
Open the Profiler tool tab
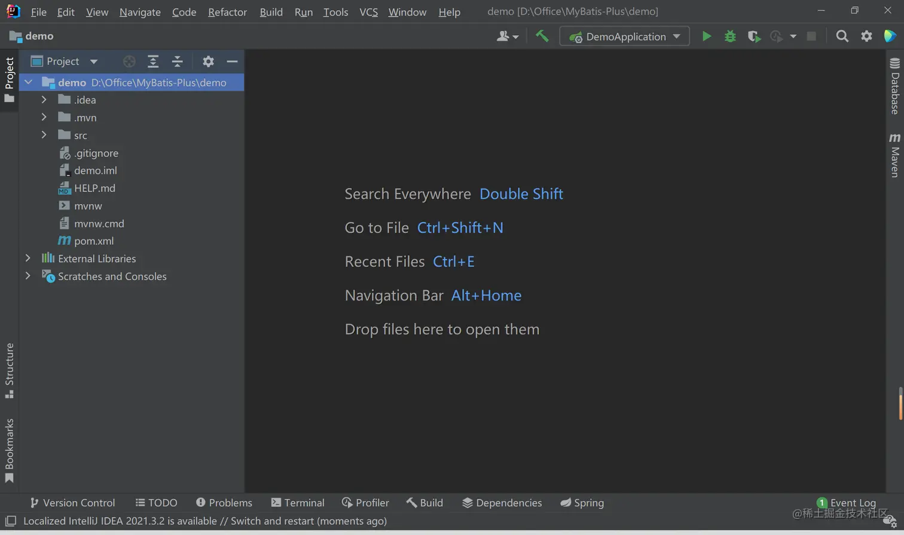[x=365, y=503]
